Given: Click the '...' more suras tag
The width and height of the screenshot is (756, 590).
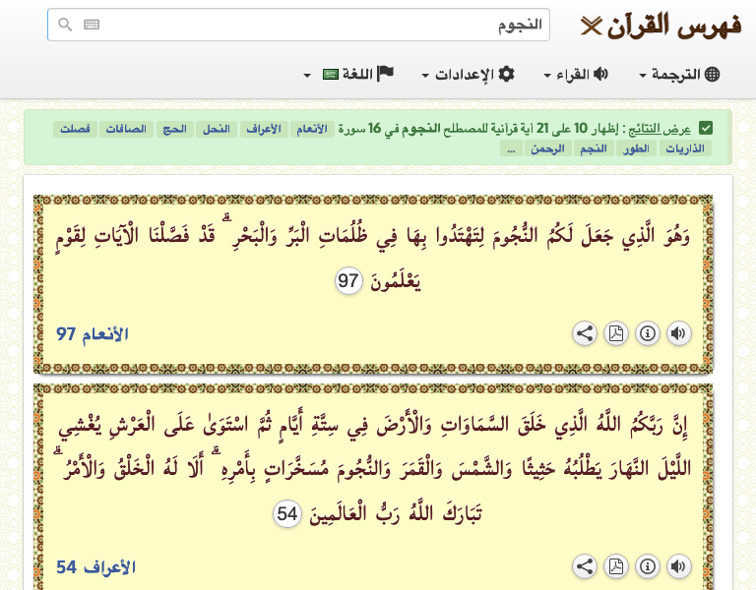Looking at the screenshot, I should (509, 148).
